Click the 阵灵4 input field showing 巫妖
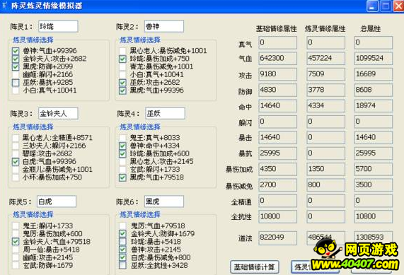Viewport: 404px width, 275px height. 165,114
